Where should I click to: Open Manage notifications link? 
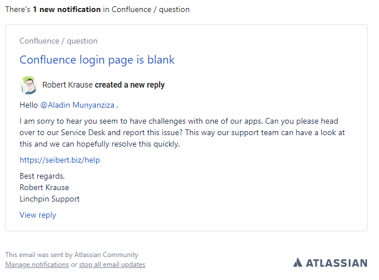point(37,265)
